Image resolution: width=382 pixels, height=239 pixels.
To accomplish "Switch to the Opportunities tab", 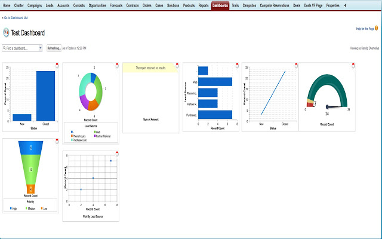I will 97,5.
